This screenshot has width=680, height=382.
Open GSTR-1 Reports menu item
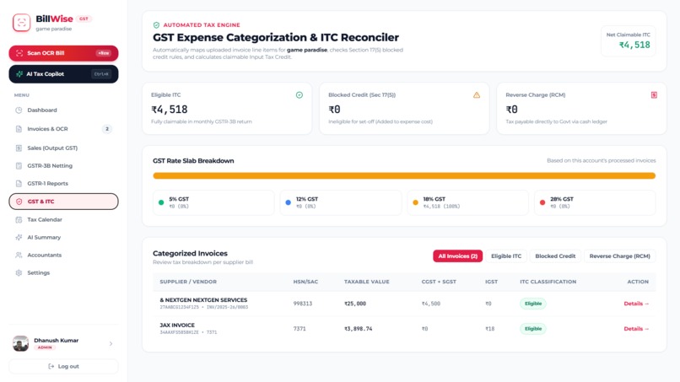63,184
